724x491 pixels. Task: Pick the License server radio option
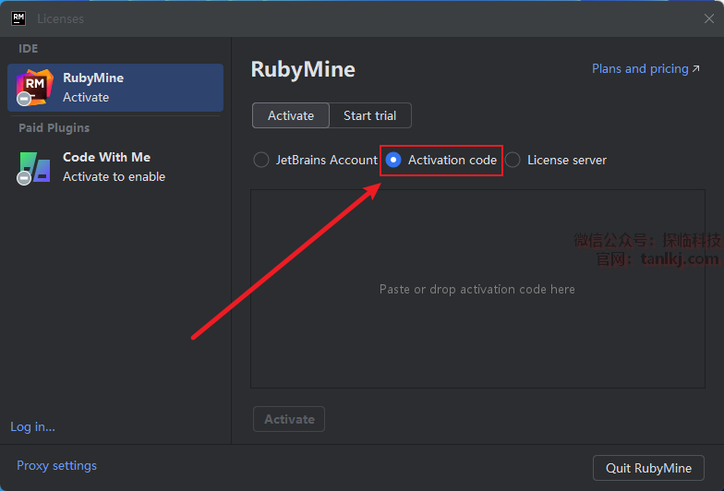pyautogui.click(x=513, y=160)
